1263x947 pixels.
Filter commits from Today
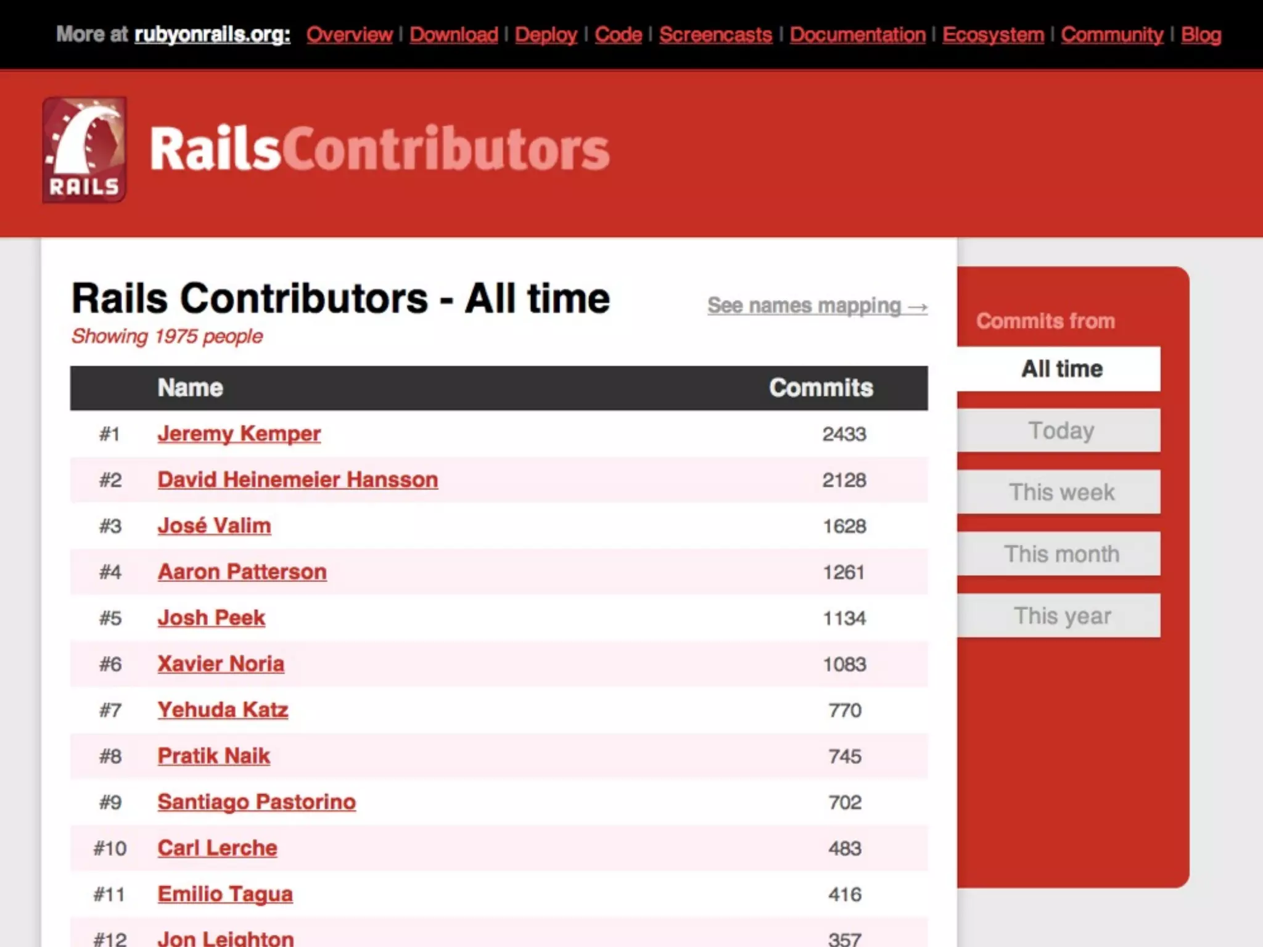coord(1061,430)
